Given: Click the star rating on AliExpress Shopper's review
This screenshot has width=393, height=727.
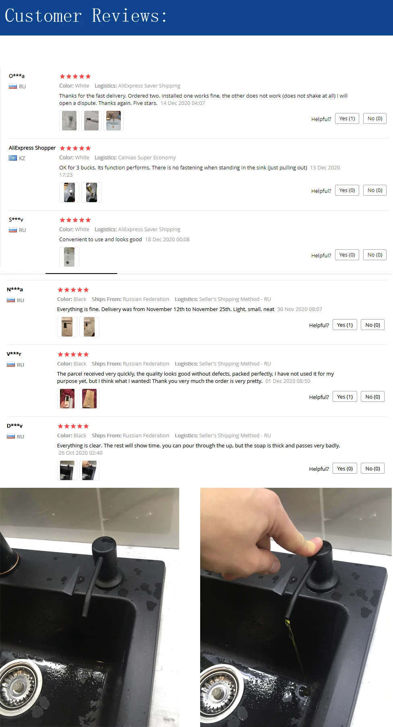Looking at the screenshot, I should [75, 148].
